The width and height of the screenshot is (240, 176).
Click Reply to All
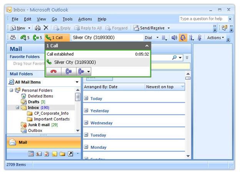pyautogui.click(x=88, y=28)
